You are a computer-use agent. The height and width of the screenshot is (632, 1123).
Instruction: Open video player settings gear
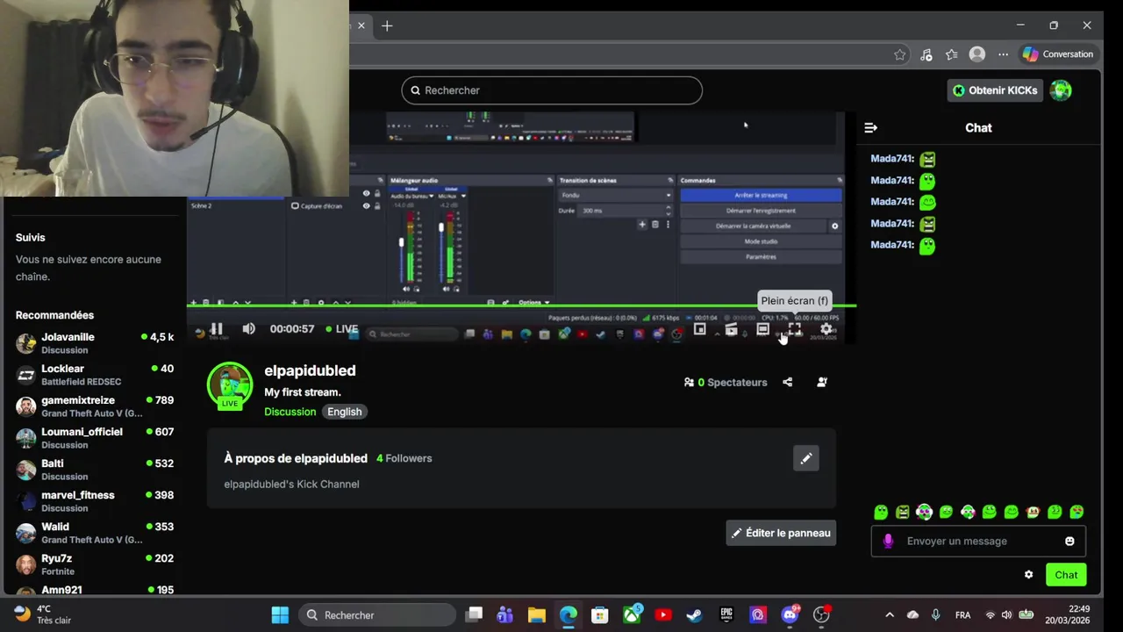point(826,329)
